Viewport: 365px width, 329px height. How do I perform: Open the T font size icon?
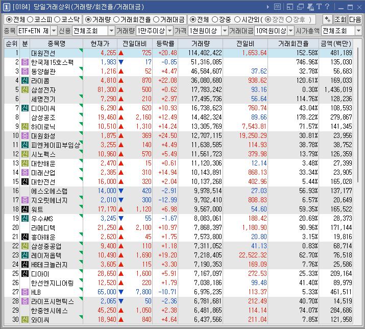(x=319, y=7)
